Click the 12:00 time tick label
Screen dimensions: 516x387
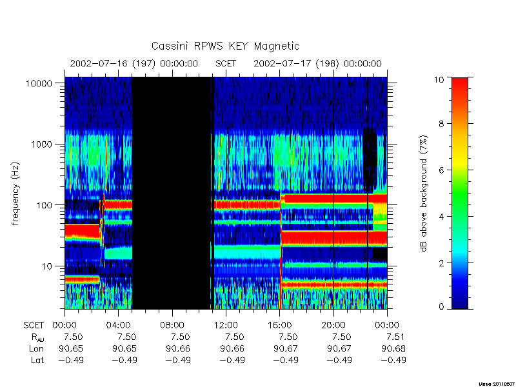click(226, 325)
